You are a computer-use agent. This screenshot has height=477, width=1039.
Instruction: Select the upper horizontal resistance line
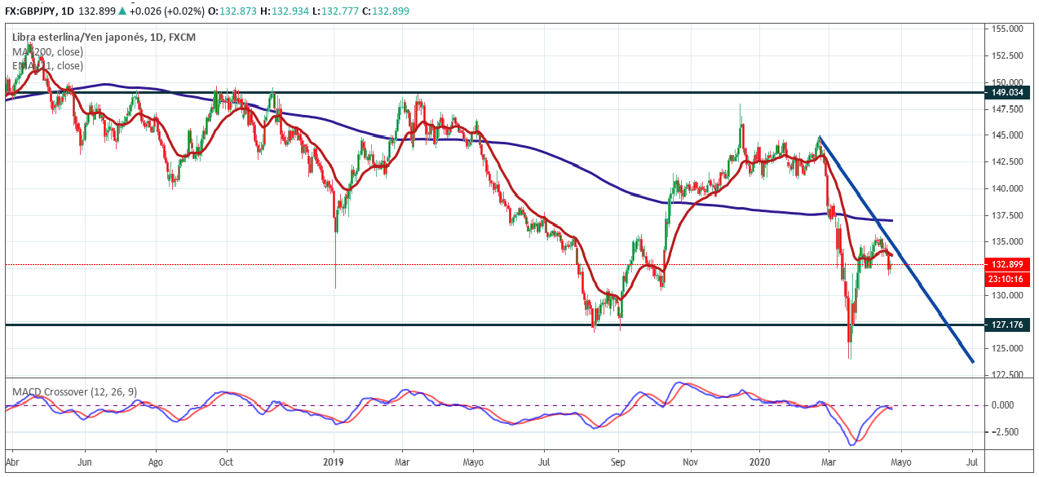point(489,92)
